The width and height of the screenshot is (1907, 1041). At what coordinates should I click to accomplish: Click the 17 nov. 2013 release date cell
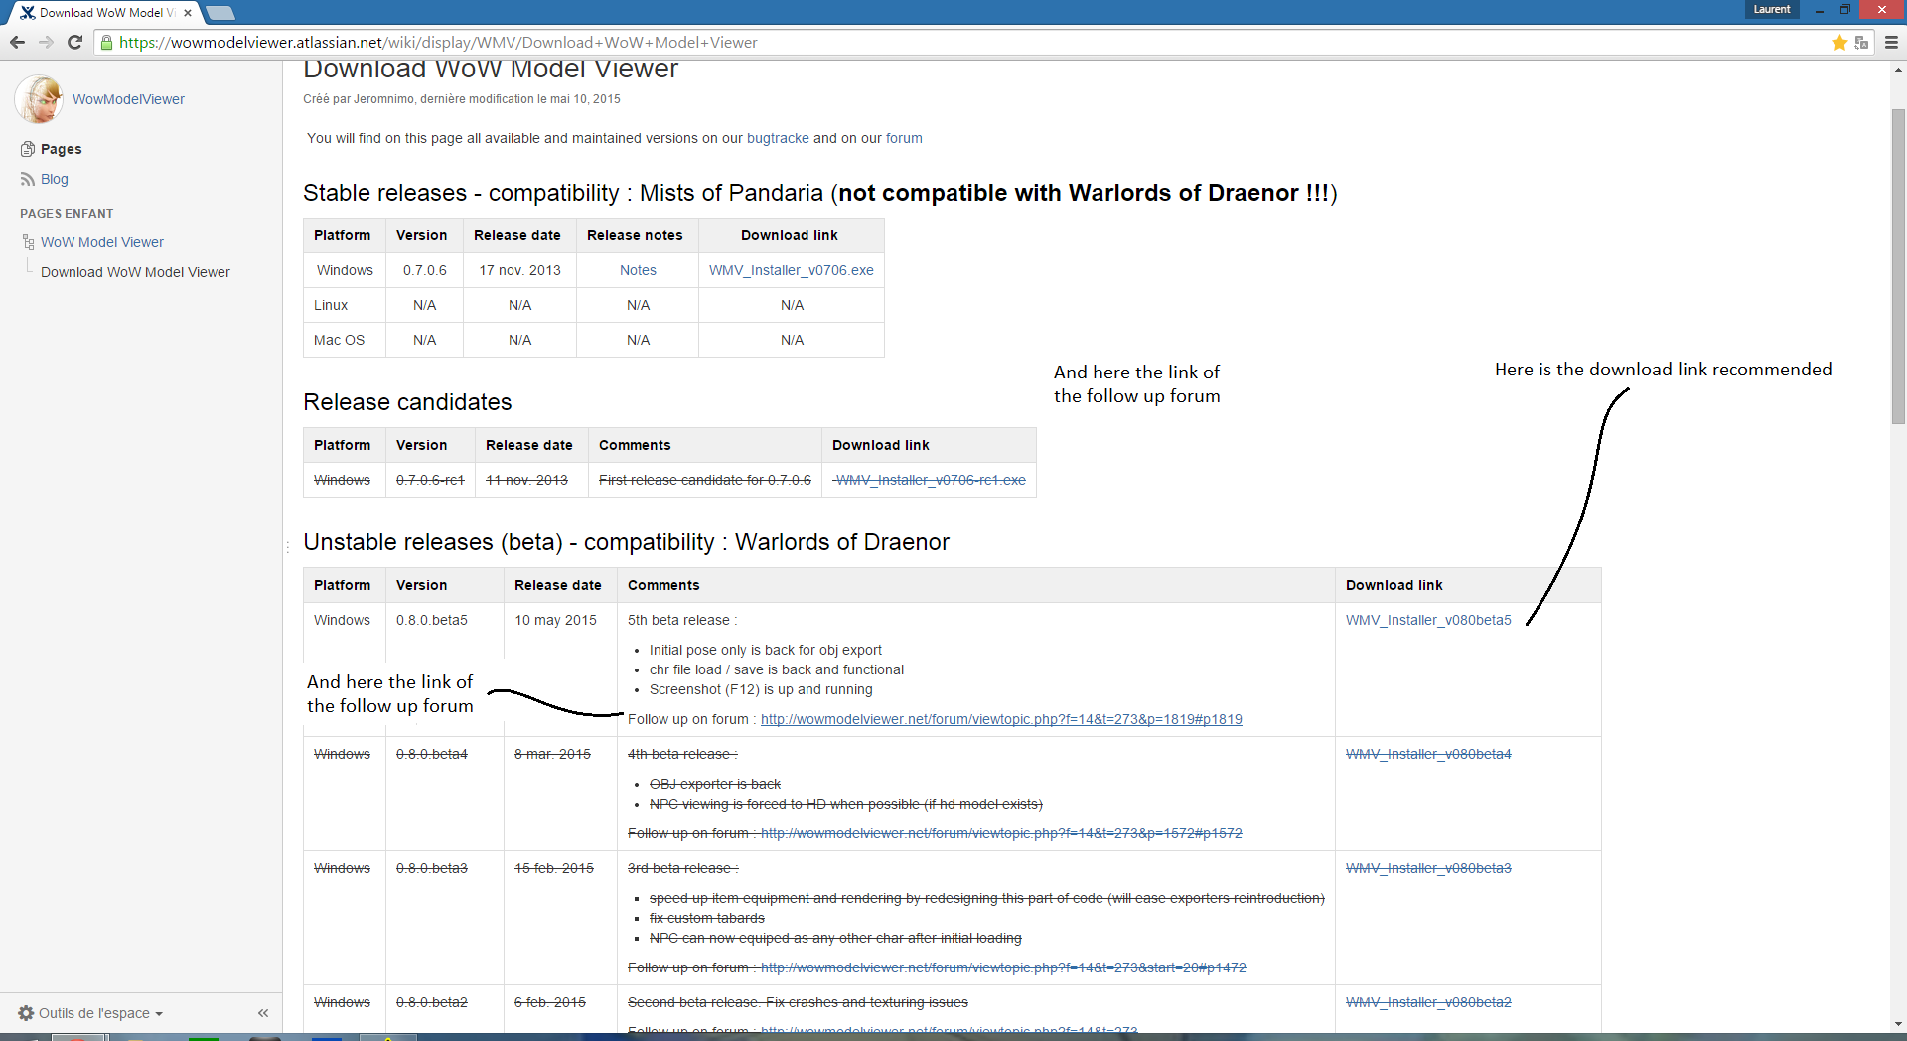click(519, 270)
